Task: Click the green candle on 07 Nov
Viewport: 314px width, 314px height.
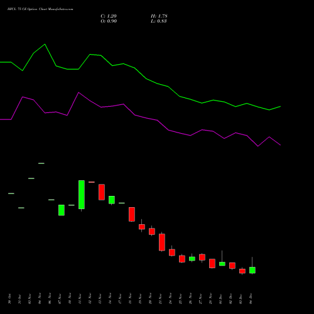Action: coord(62,210)
